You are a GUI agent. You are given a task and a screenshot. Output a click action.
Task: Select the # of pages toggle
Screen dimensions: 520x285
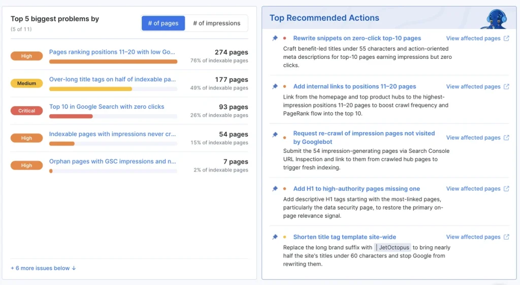[163, 23]
